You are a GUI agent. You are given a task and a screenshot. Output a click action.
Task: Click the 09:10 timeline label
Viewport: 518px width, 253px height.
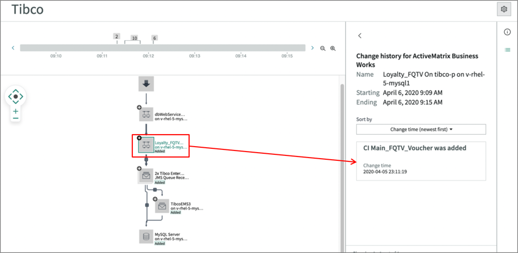[x=56, y=56]
